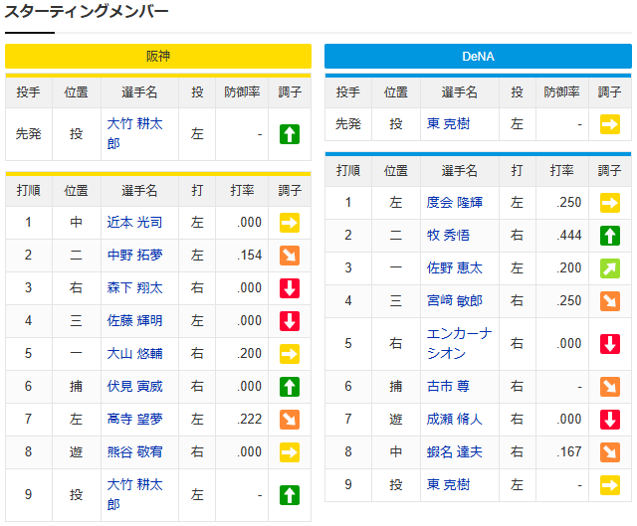The height and width of the screenshot is (526, 637).
Task: Click the orange arrow icon for 古市 尊
Action: coord(610,387)
